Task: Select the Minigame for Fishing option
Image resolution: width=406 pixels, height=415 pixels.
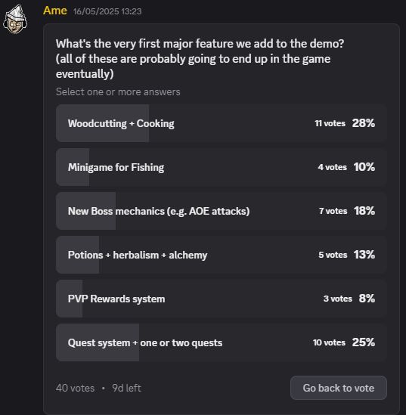Action: [x=222, y=167]
